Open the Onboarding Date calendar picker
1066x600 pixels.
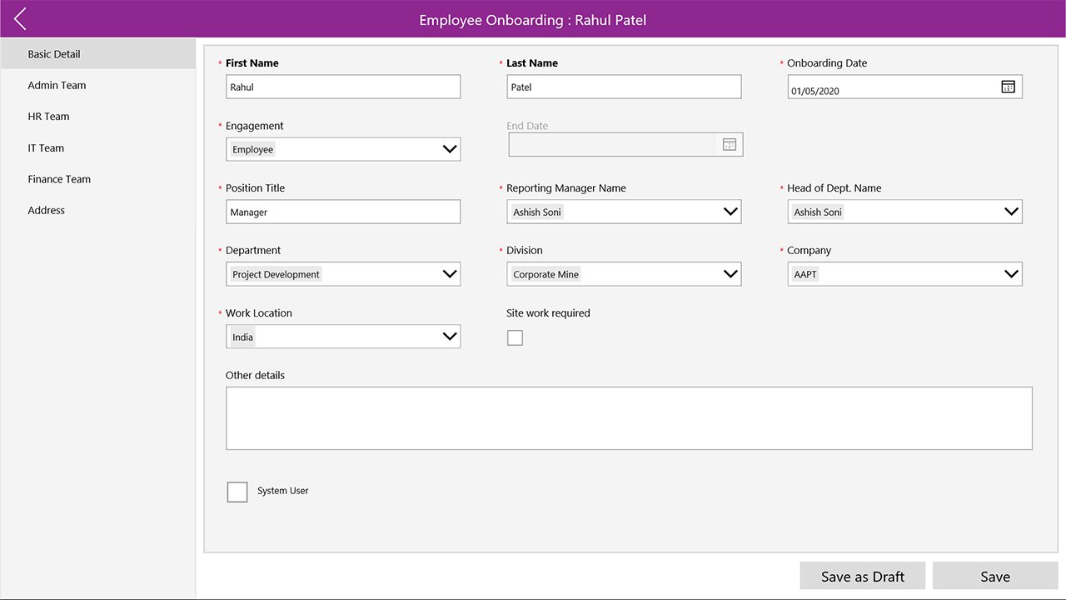pos(1008,87)
